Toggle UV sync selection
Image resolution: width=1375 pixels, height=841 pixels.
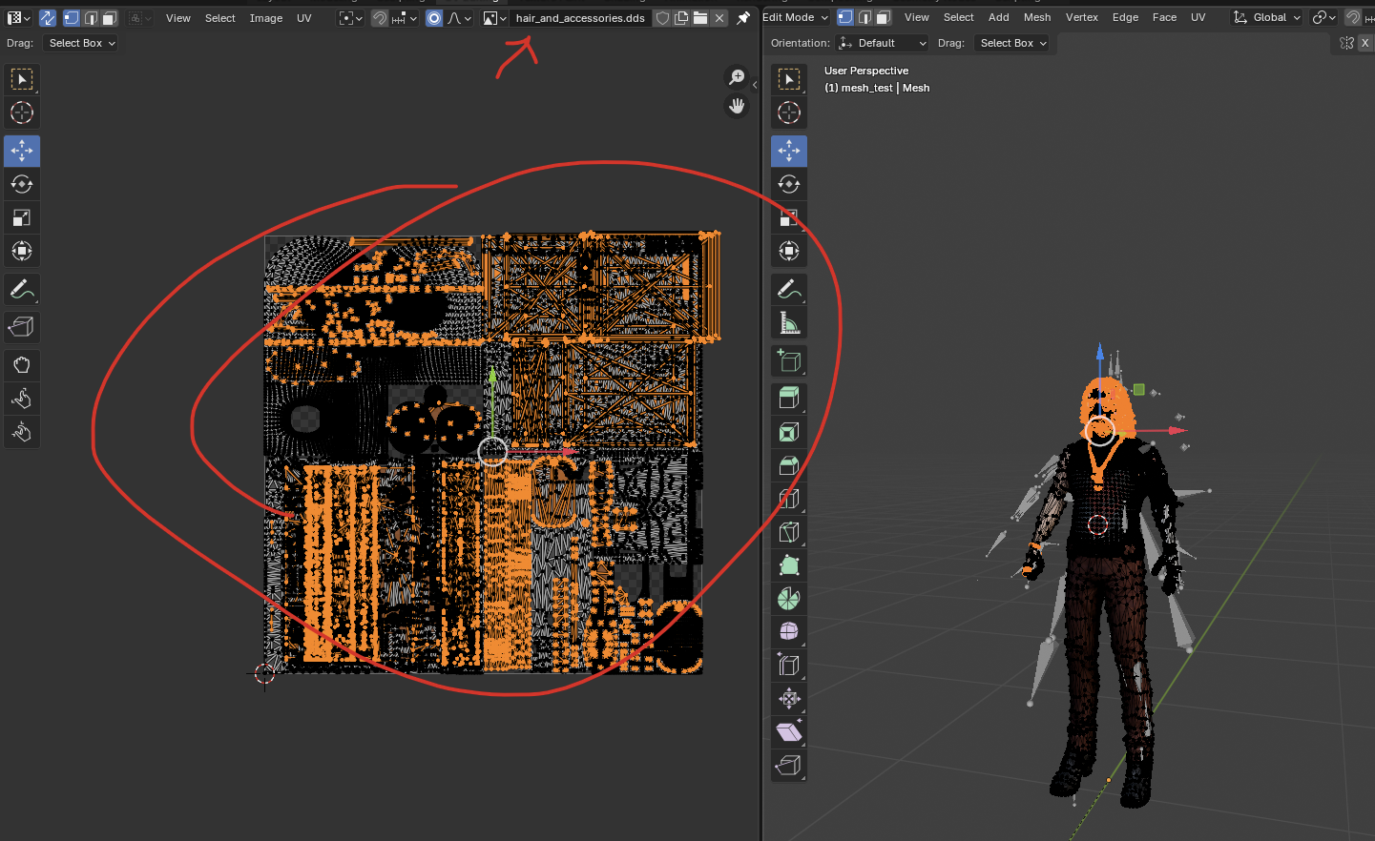pos(47,18)
